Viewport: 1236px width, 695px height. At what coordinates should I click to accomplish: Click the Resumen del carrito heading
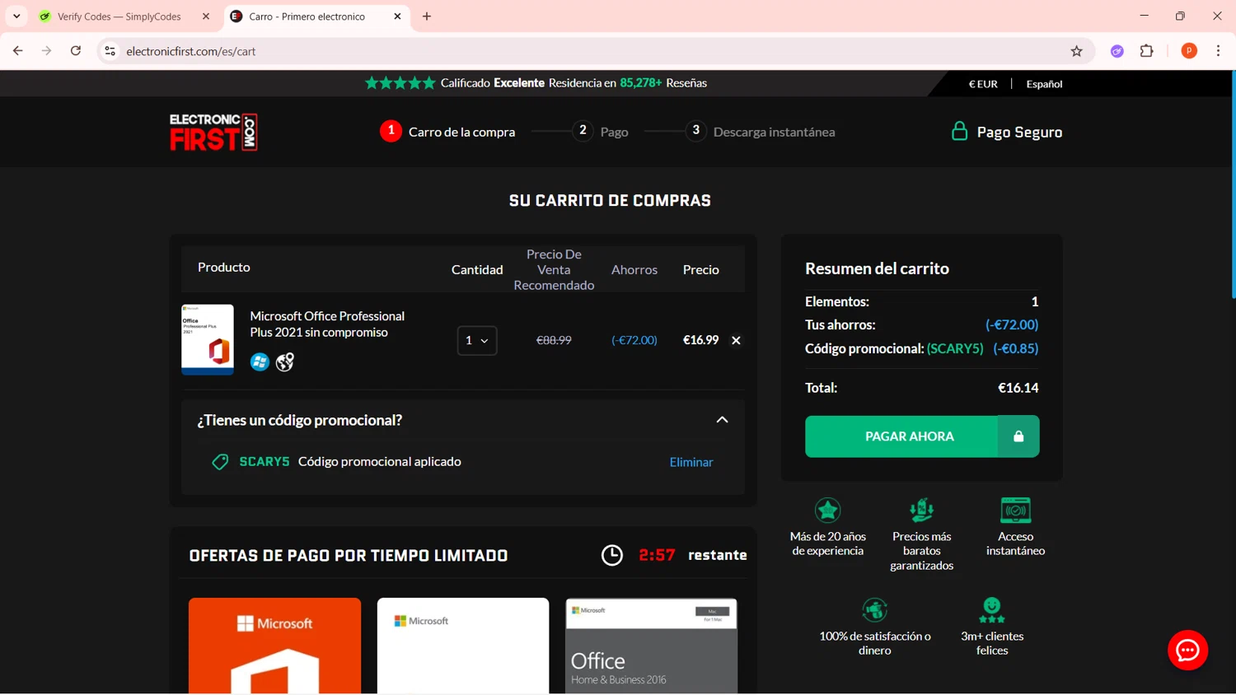pyautogui.click(x=877, y=268)
